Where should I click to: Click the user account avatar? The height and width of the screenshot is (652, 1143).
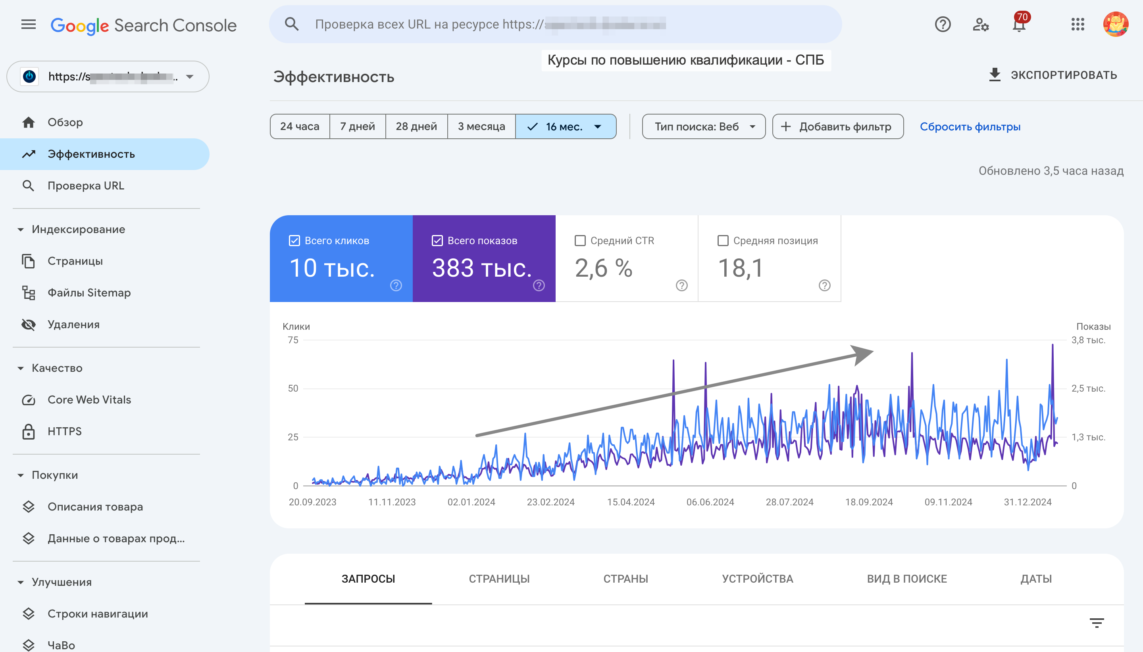[x=1116, y=24]
